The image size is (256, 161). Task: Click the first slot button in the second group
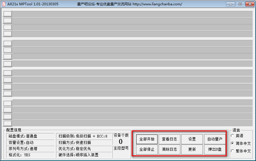(8, 43)
